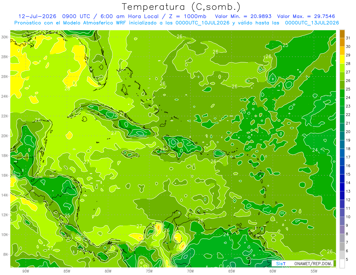Click the "22N" latitude axis label
The image size is (356, 275).
click(4, 116)
